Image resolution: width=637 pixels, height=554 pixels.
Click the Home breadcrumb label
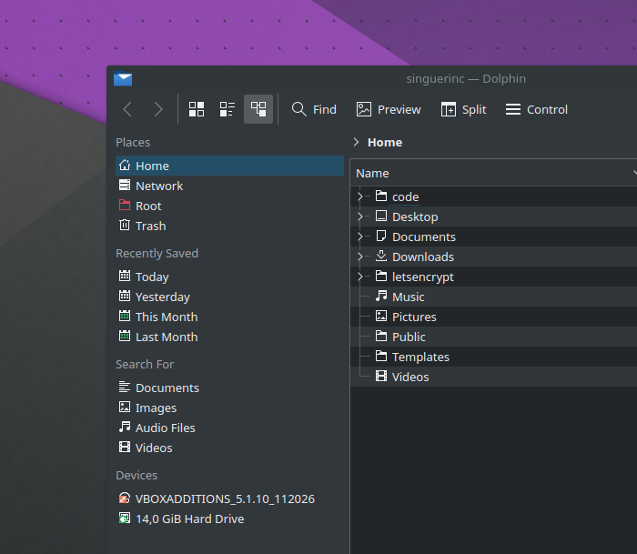point(385,142)
